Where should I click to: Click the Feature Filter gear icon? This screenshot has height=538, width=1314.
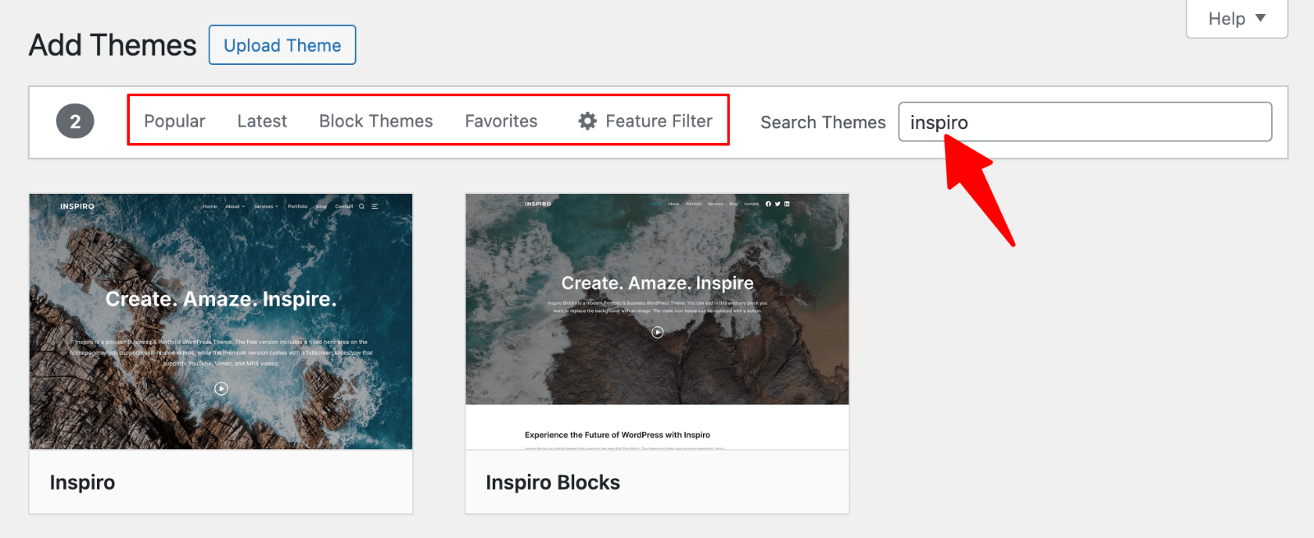587,122
